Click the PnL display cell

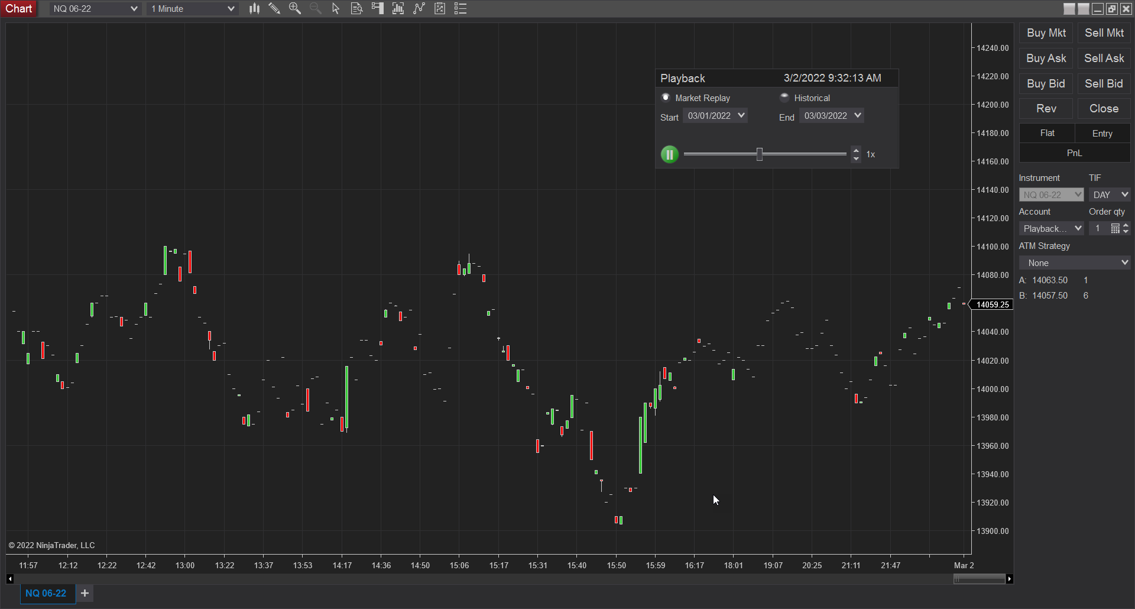click(x=1075, y=153)
